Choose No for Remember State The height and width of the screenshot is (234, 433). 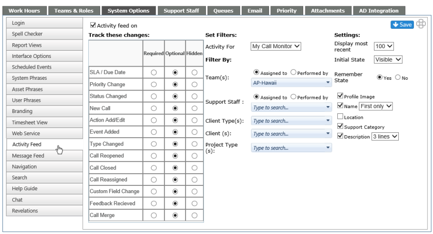398,77
